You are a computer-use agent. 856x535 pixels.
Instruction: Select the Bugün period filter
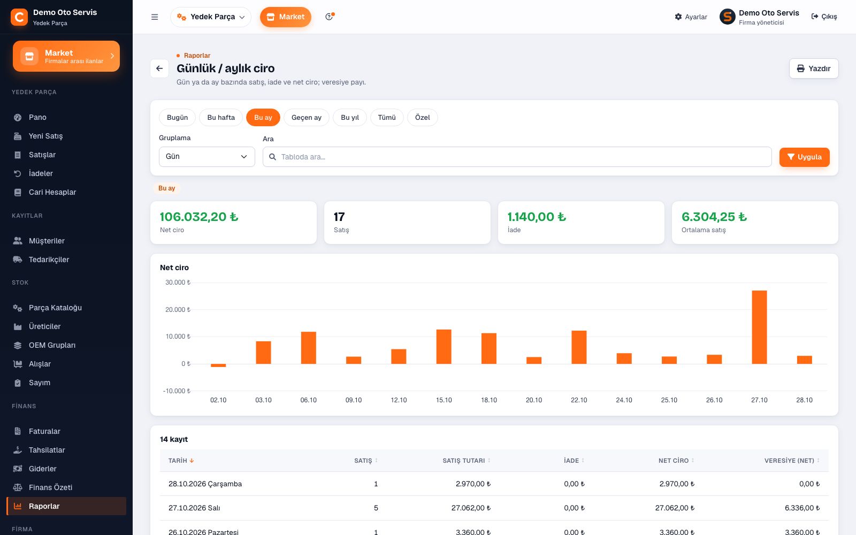pos(178,118)
